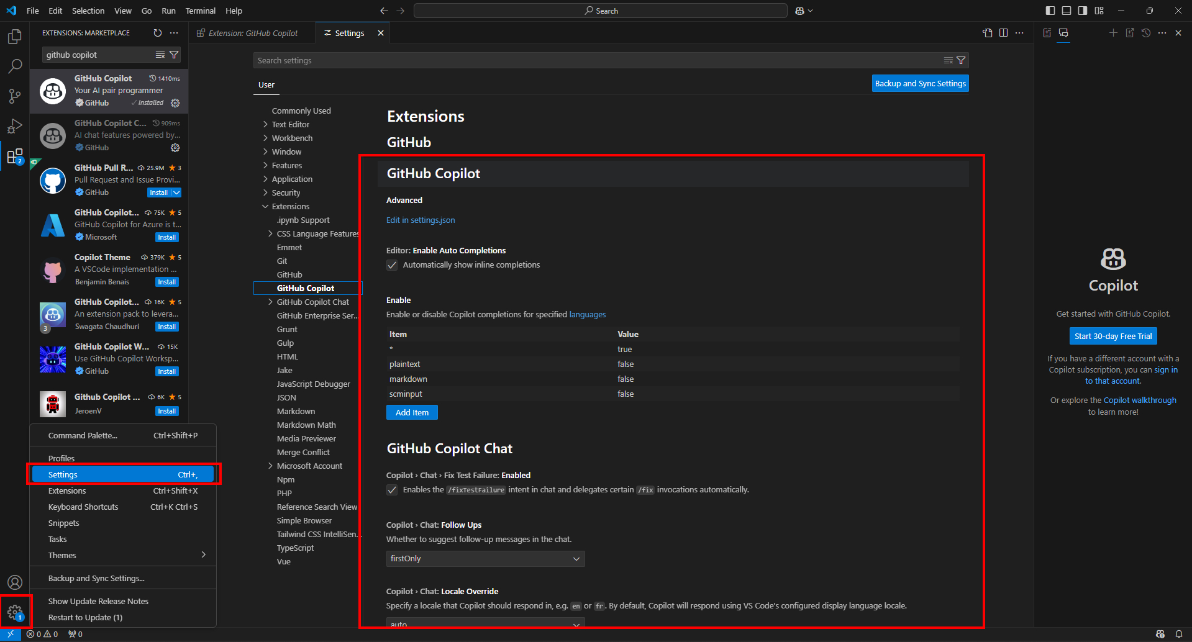Select Commonly Used settings category
The height and width of the screenshot is (642, 1192).
click(301, 111)
